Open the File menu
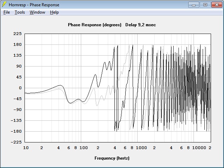The width and height of the screenshot is (224, 168). [7, 12]
